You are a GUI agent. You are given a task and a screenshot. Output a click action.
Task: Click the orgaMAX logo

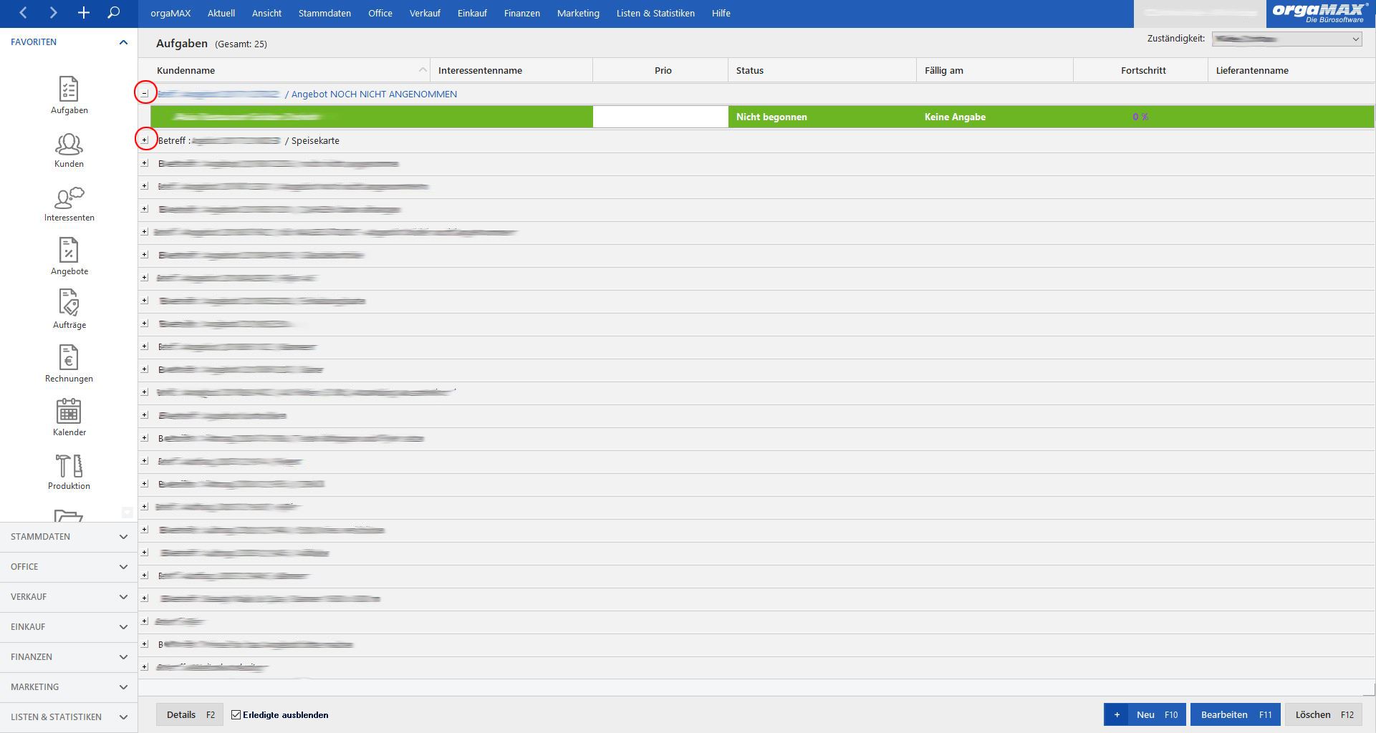coord(1320,13)
